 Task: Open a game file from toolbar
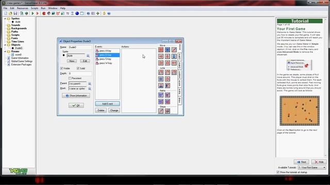[x=10, y=13]
